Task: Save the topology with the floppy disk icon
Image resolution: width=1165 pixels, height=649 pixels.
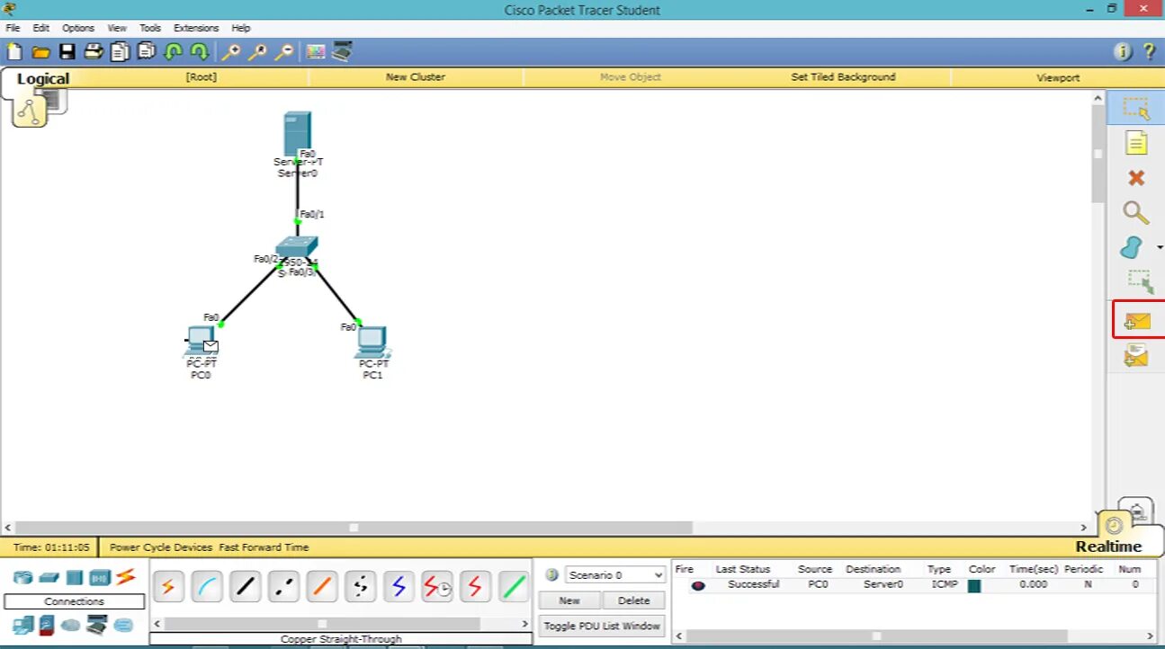Action: click(x=67, y=52)
